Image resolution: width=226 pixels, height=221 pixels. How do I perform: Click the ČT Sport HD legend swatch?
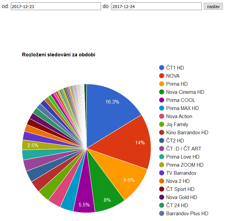[x=161, y=189]
